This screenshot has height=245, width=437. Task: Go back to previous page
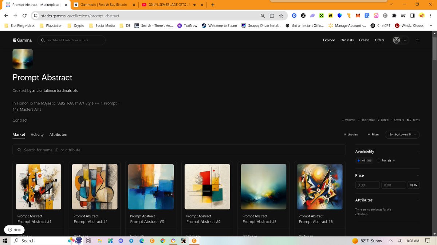pos(6,16)
